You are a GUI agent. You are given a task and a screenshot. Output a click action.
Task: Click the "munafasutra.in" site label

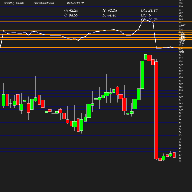click(44, 3)
